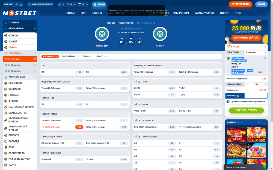Switch to Тотал markets tab

tap(87, 56)
